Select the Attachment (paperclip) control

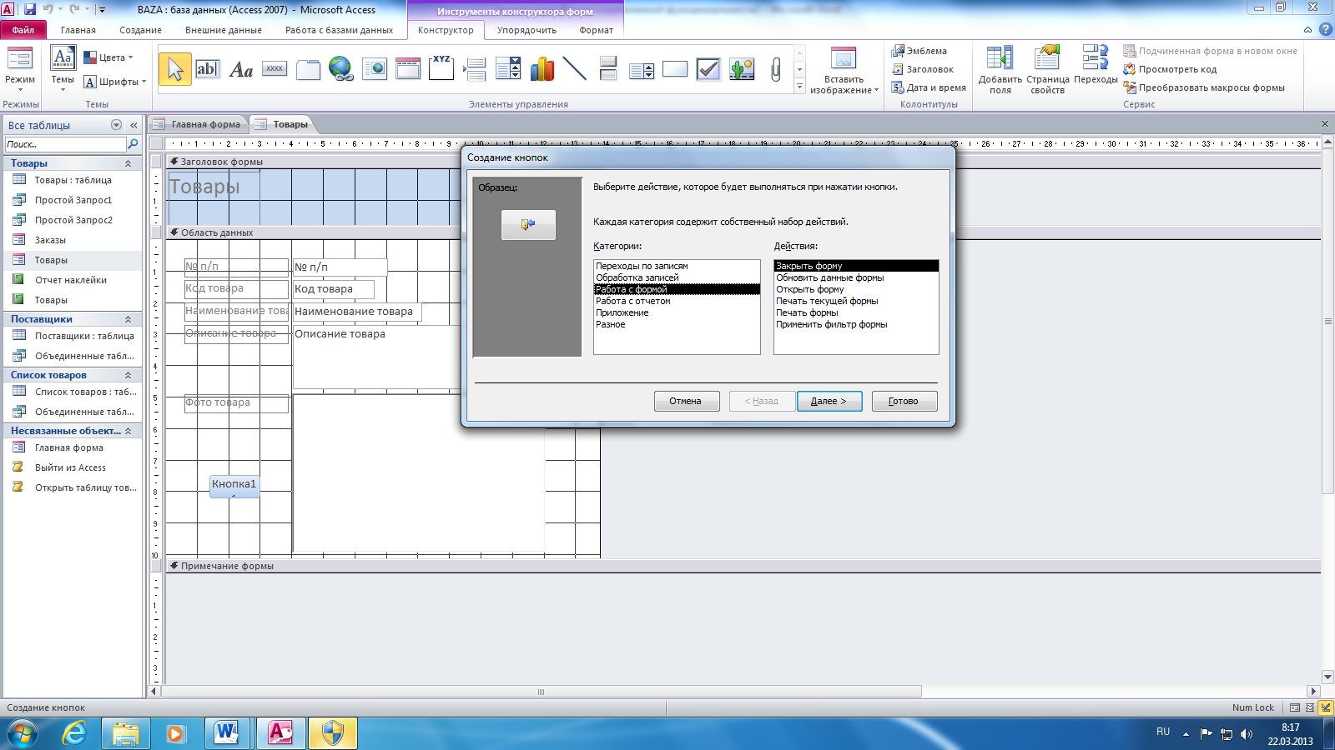pyautogui.click(x=776, y=69)
